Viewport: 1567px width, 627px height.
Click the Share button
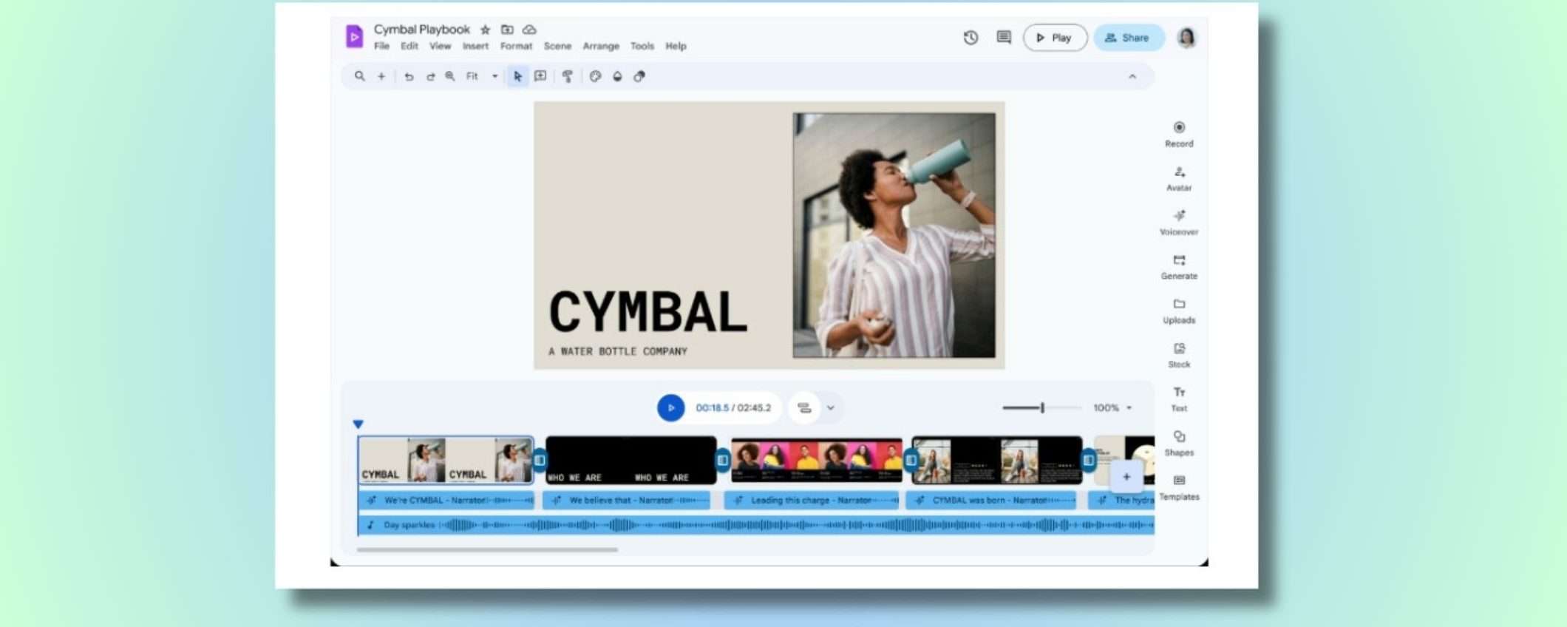tap(1129, 38)
